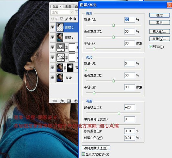
Task: Click the highlights 数量(U) slider handle
Action: (x=86, y=69)
